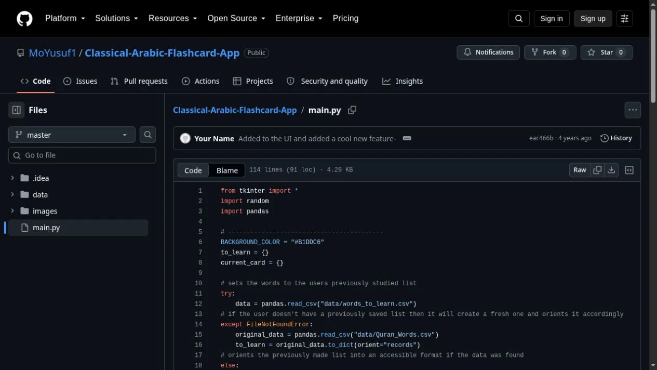
Task: Switch to Code view toggle
Action: [x=193, y=170]
